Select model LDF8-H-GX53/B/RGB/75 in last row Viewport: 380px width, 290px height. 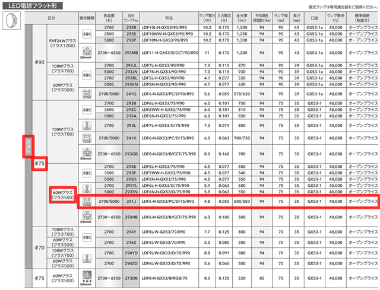point(161,278)
